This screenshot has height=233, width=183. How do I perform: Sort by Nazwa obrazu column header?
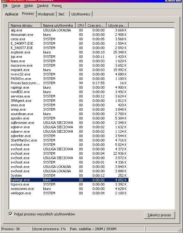(25, 25)
